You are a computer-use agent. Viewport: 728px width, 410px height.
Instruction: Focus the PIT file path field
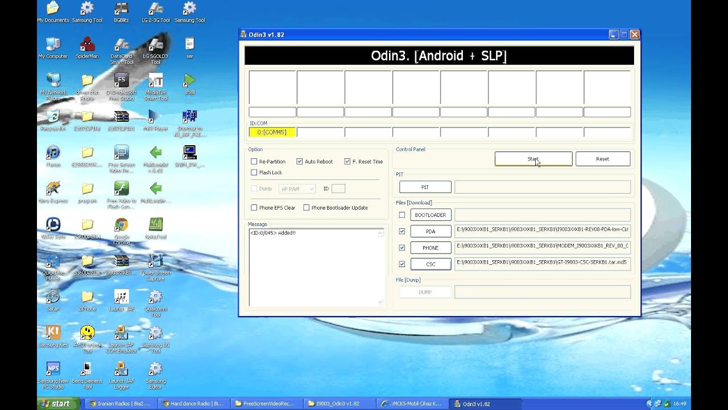543,187
